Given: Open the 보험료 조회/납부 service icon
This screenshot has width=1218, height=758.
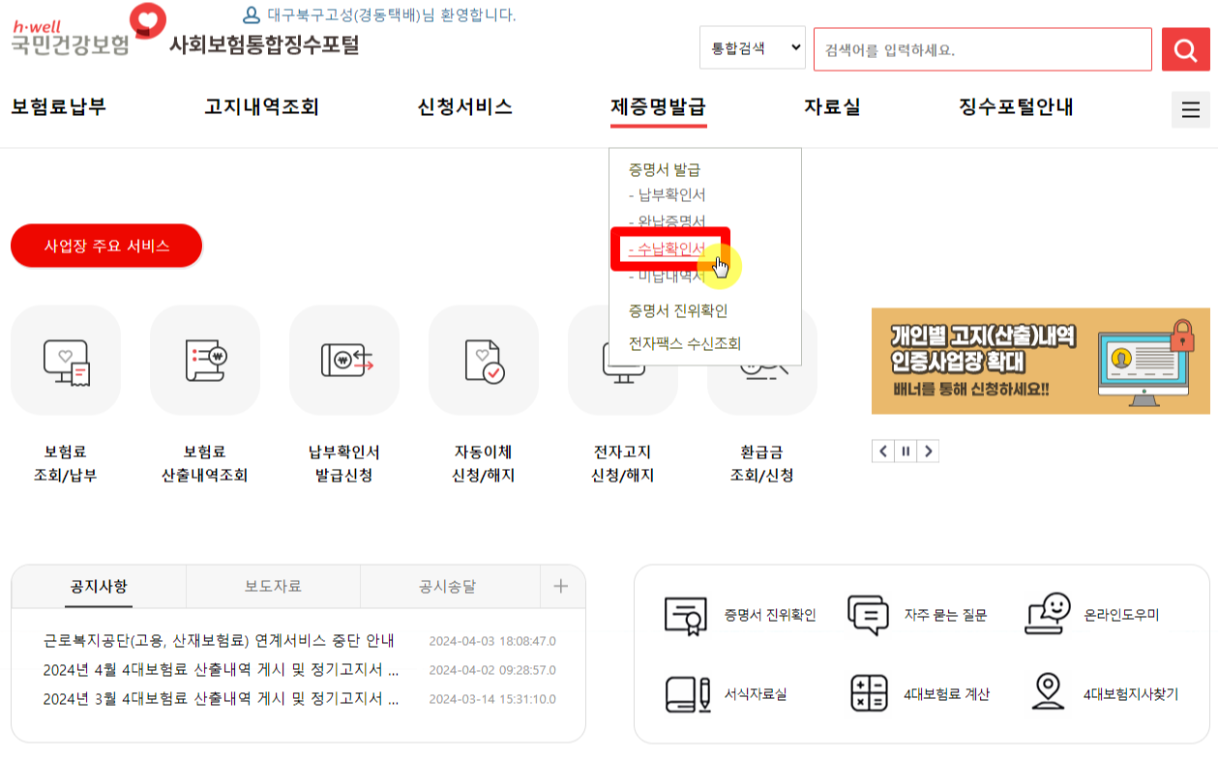Looking at the screenshot, I should pos(65,360).
